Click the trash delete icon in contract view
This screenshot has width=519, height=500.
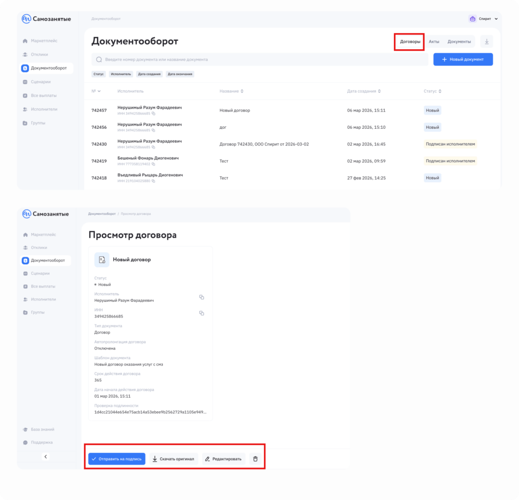[255, 459]
